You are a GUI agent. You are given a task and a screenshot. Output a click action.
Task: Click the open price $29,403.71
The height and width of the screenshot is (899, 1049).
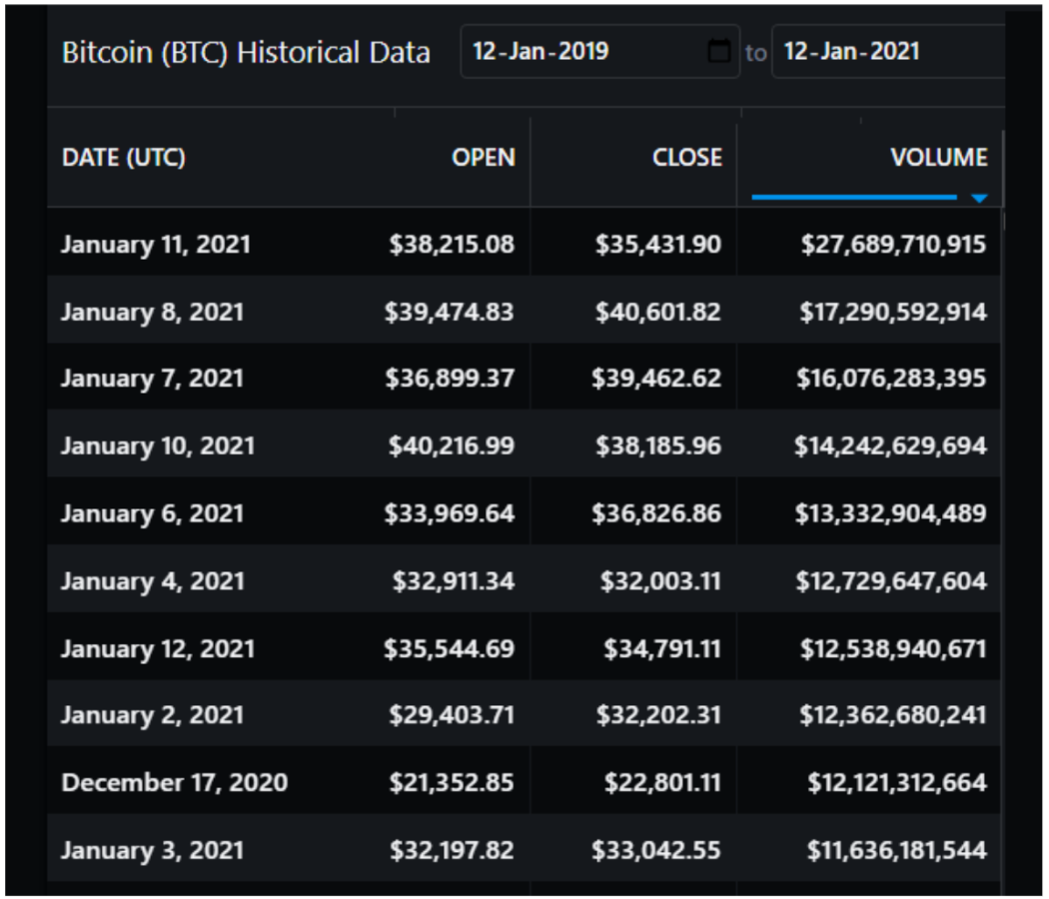pos(453,715)
